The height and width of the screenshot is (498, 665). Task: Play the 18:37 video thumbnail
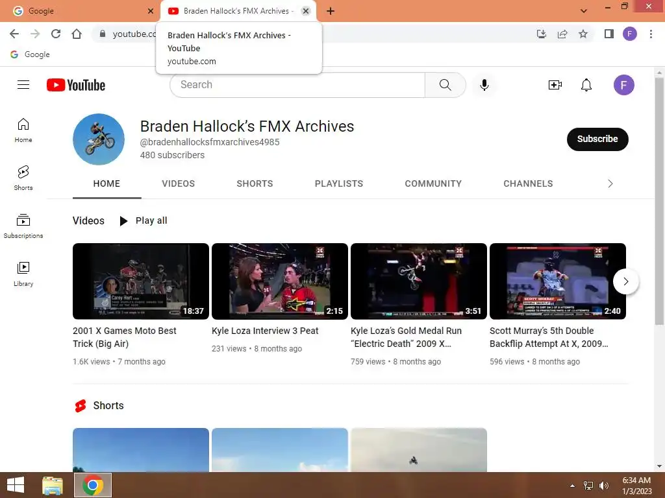point(141,281)
